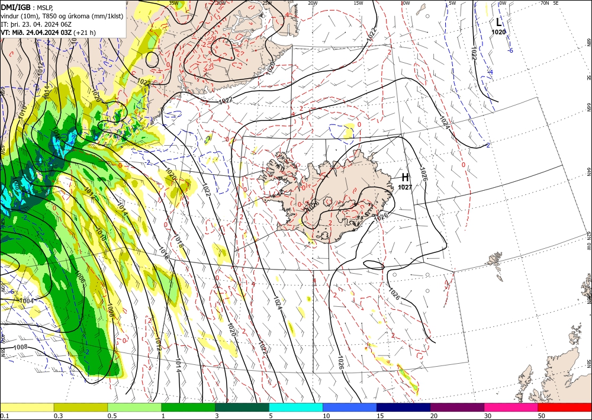Click the purple 20–30 legend swatch
Viewport: 592px width, 420px height.
pos(457,407)
